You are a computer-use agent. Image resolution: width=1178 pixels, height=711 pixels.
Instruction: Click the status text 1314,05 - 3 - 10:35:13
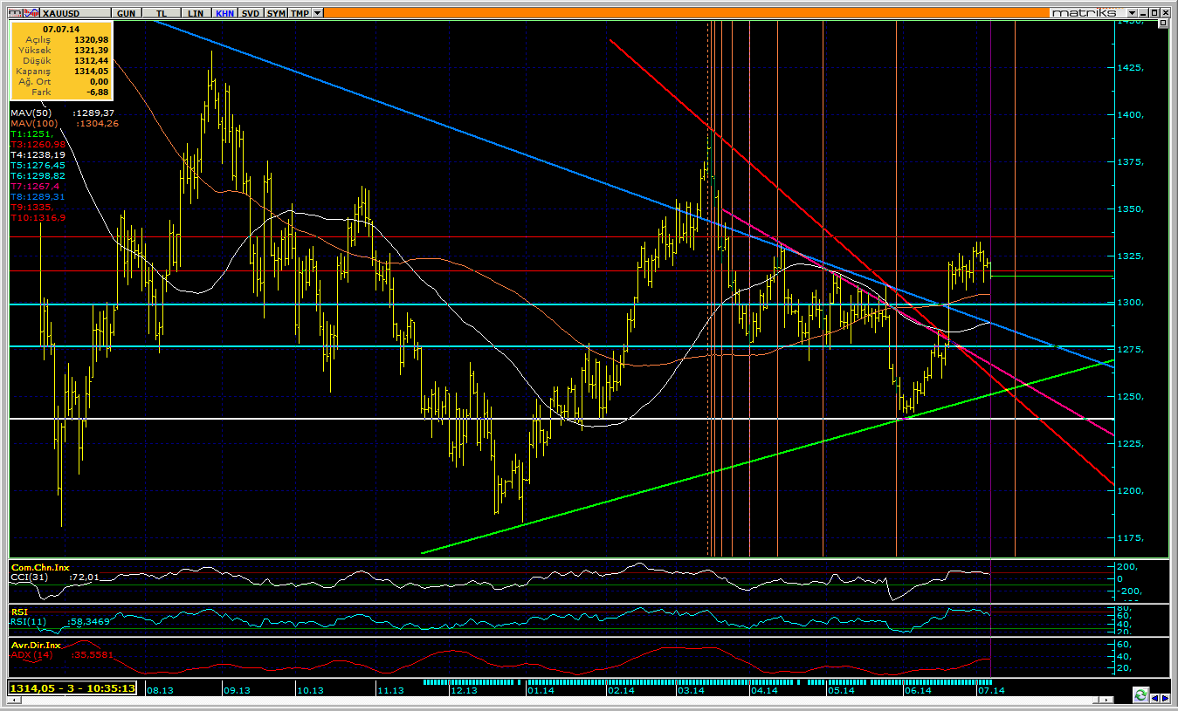pyautogui.click(x=72, y=688)
